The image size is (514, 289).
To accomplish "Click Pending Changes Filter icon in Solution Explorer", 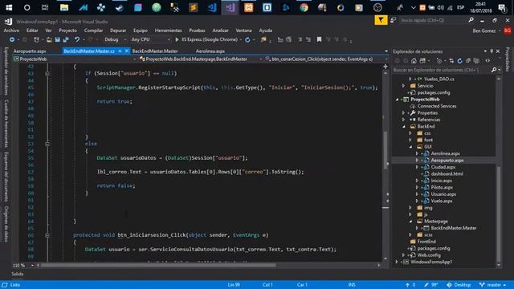I will coord(439,61).
